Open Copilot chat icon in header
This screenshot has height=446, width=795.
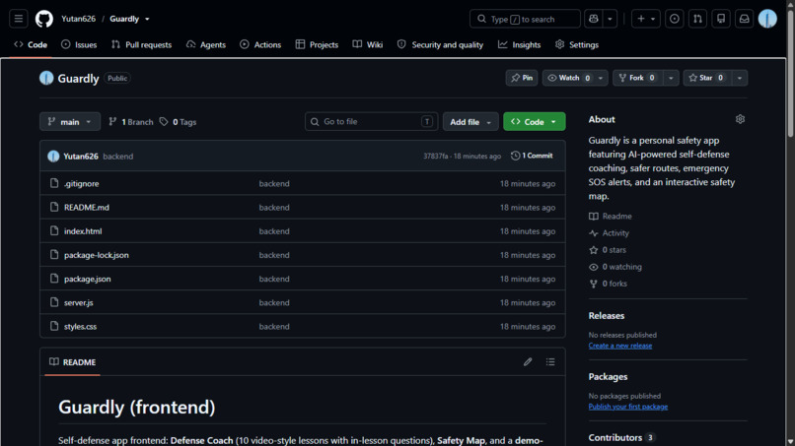pos(593,19)
